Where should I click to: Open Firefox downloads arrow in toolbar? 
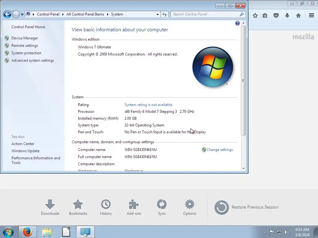click(287, 15)
